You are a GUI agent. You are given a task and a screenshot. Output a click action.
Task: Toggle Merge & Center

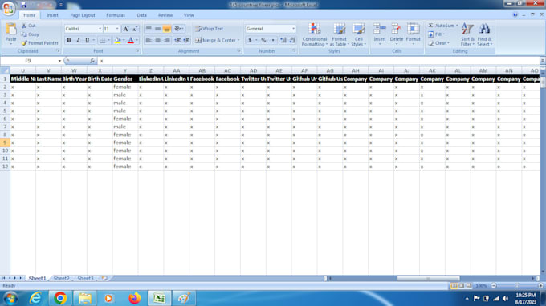215,40
